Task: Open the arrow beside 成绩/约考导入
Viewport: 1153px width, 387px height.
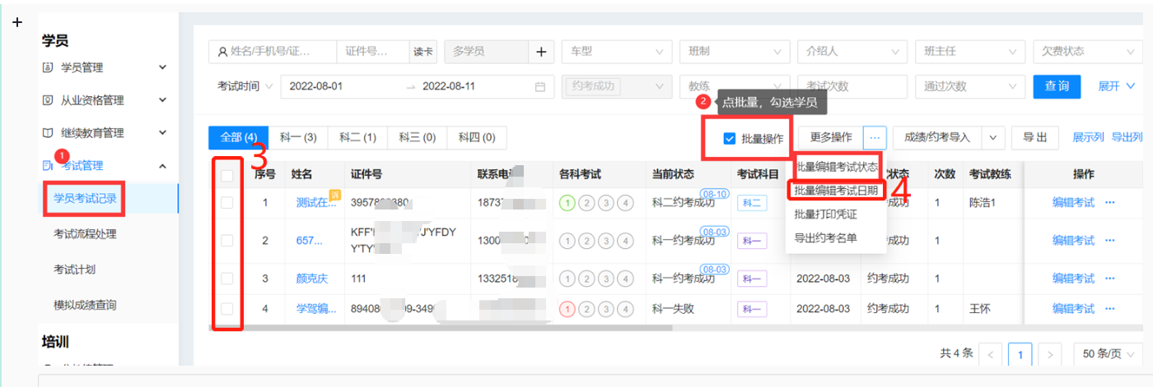Action: [x=995, y=138]
